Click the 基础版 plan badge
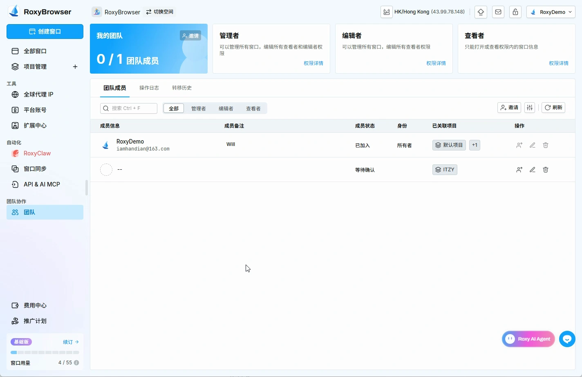Screen dimensions: 582x377 (x=21, y=342)
